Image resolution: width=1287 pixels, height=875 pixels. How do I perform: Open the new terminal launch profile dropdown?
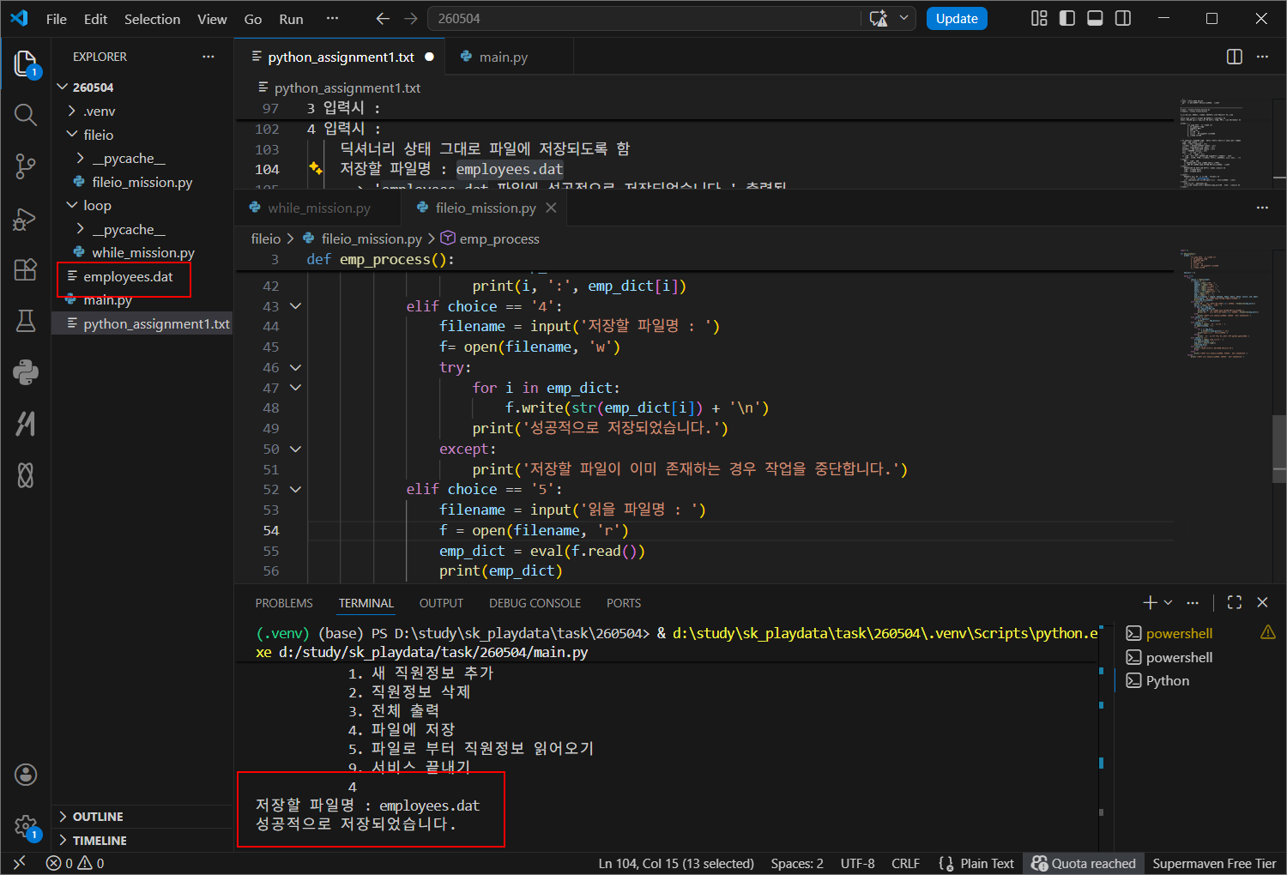(1168, 602)
